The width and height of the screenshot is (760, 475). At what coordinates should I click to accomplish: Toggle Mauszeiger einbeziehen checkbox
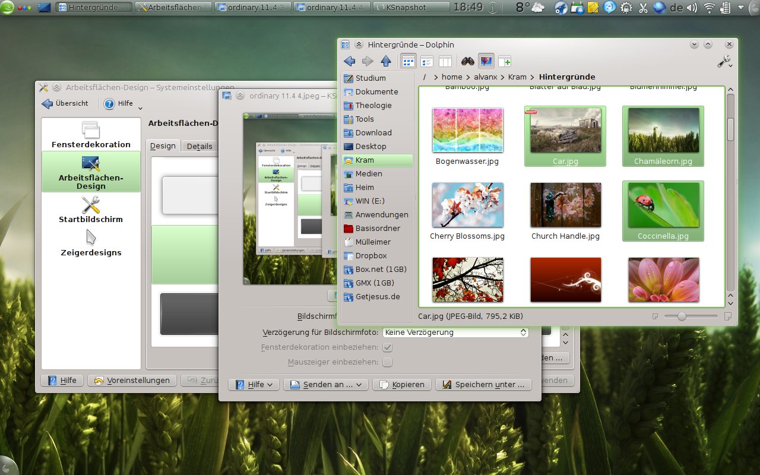(387, 362)
